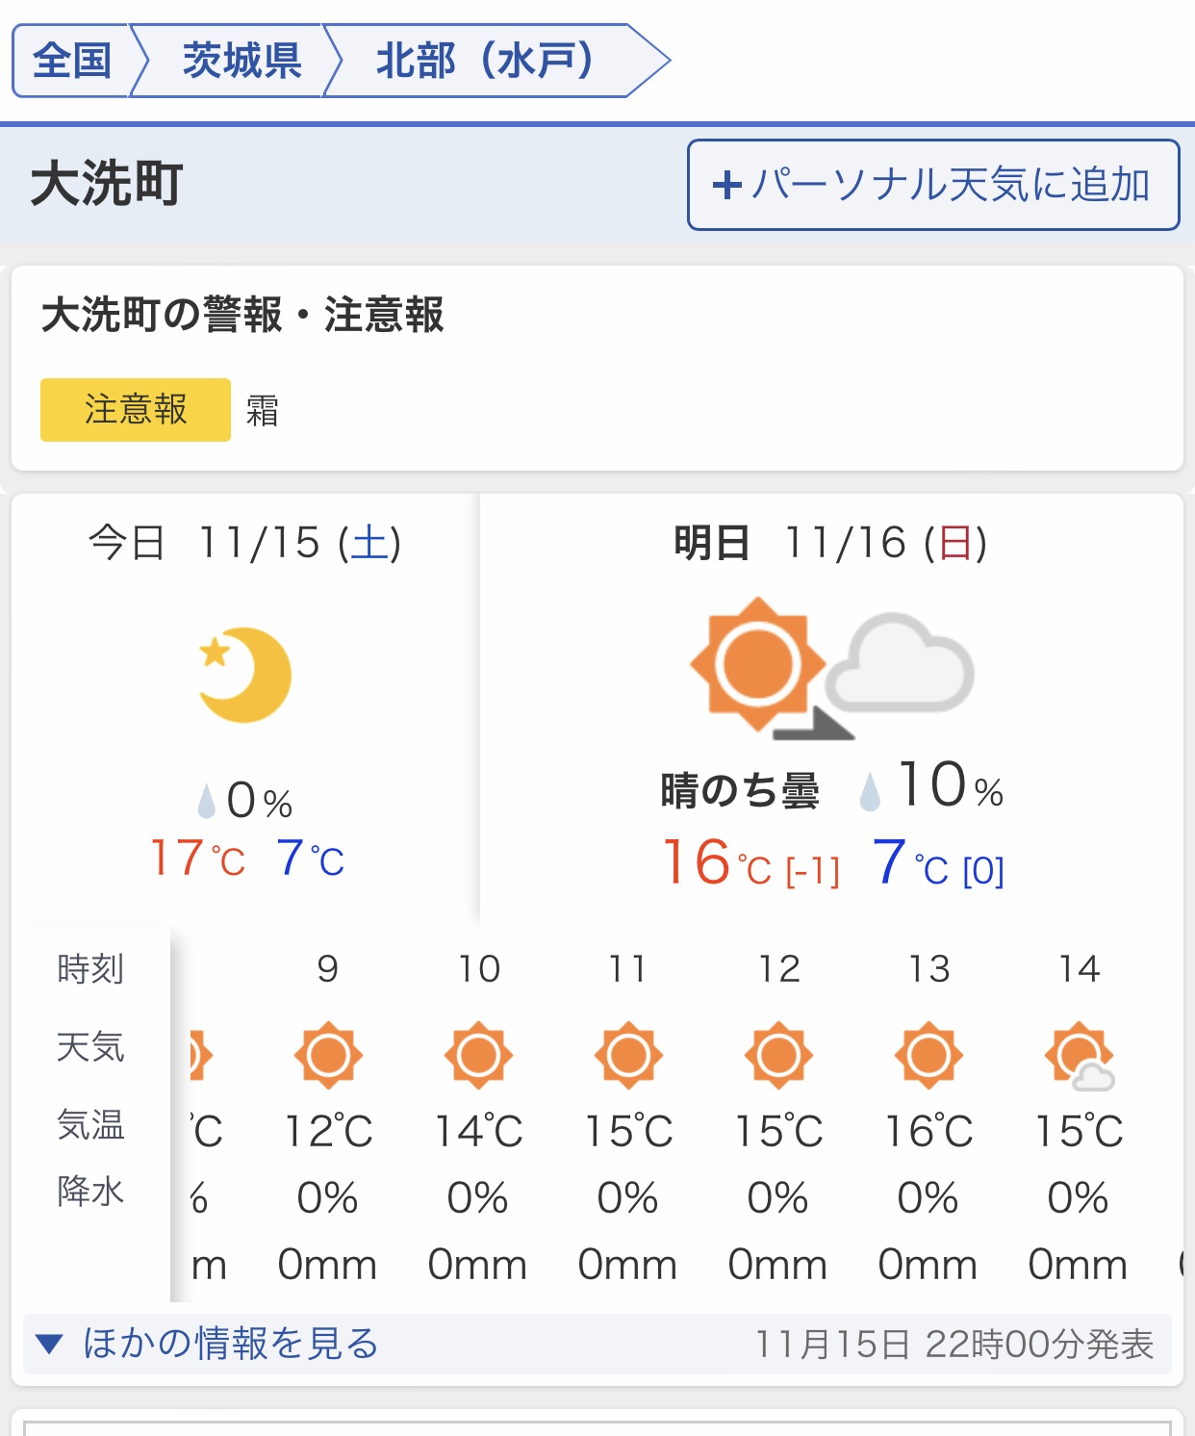
Task: Tap the sun icon for 12 o'clock
Action: coord(778,1055)
